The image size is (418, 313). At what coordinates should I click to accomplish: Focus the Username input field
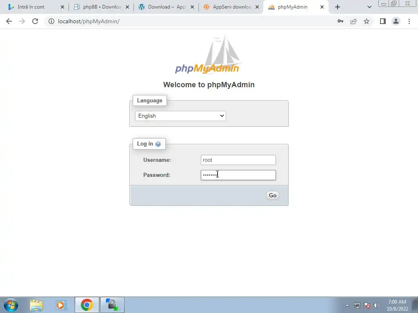[238, 160]
